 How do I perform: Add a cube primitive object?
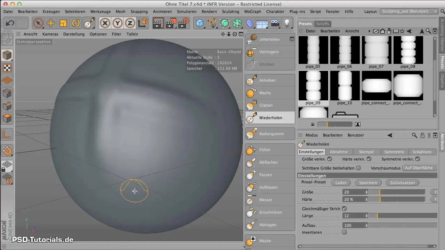coord(200,23)
